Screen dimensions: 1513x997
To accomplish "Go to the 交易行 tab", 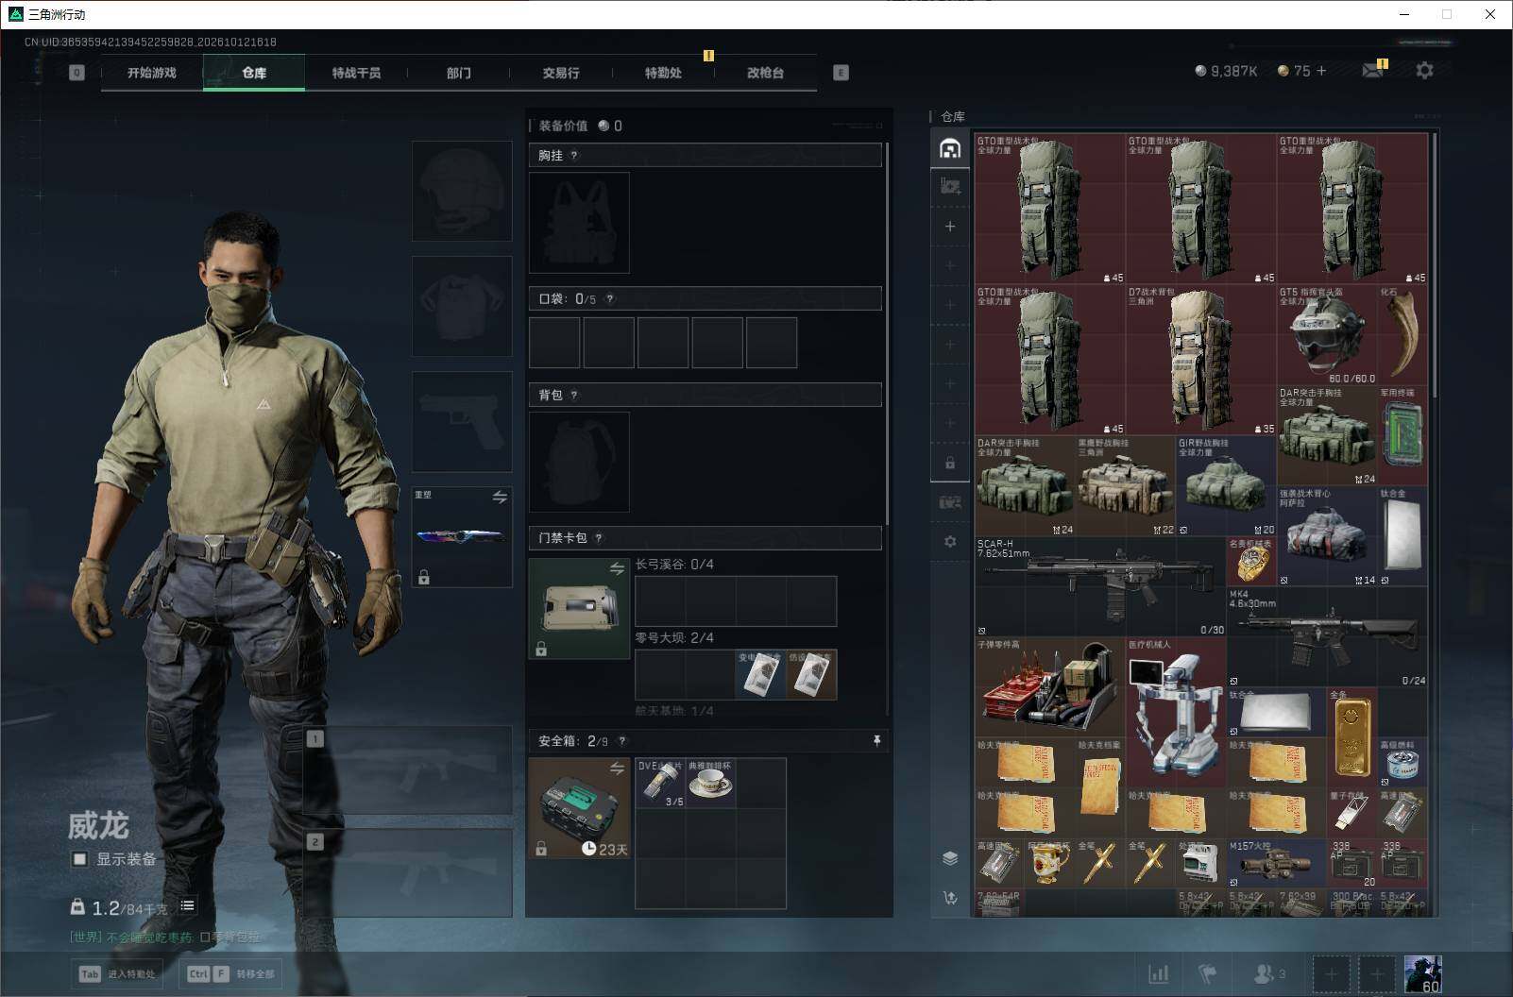I will pyautogui.click(x=561, y=73).
